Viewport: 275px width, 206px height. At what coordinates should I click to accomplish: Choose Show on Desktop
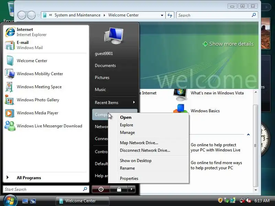coord(148,161)
